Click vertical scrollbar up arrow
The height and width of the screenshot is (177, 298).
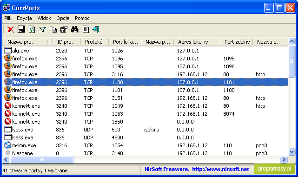click(x=291, y=41)
